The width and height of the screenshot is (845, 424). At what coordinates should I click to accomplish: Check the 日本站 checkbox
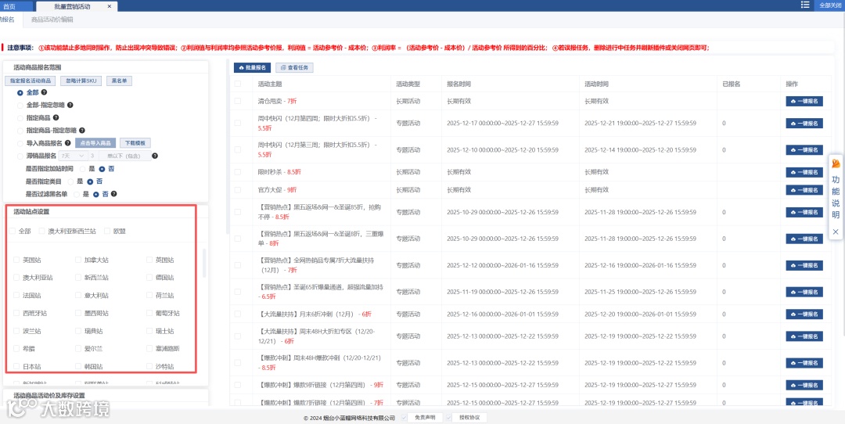[16, 366]
